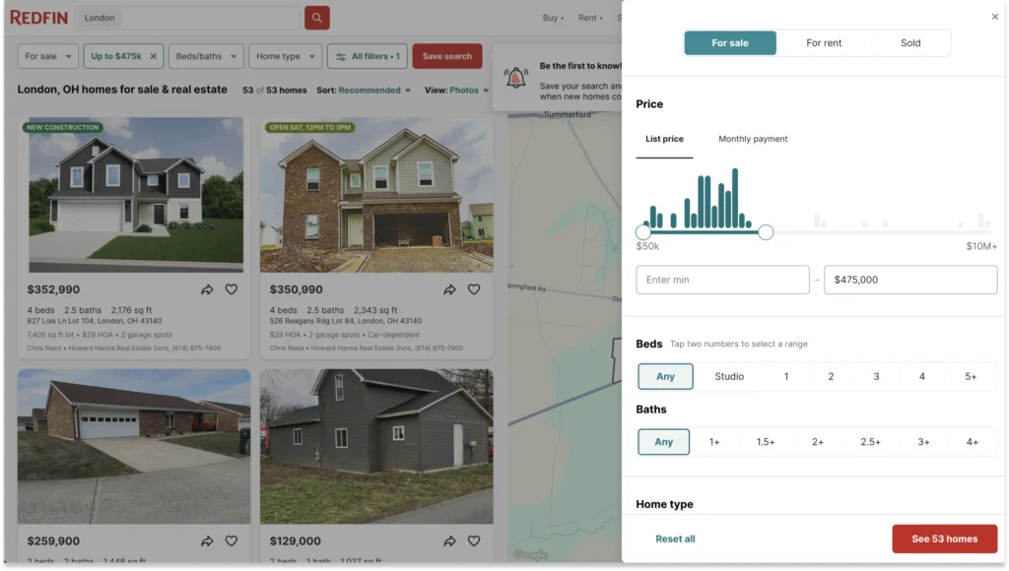Select 3 beds in the Beds filter

coord(876,376)
